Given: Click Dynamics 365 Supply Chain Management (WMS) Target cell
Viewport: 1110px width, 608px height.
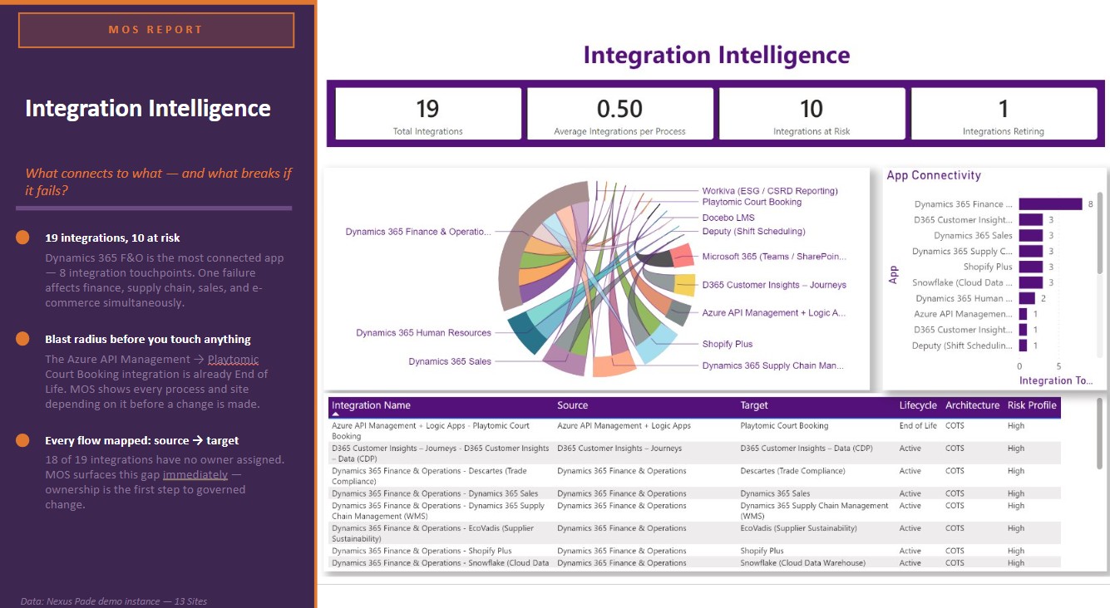Looking at the screenshot, I should pos(815,511).
